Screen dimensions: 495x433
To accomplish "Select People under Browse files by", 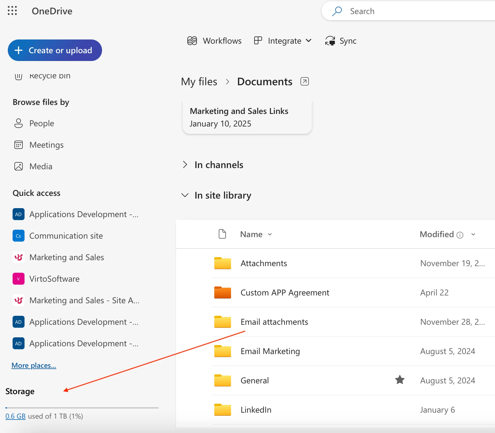I will tap(42, 123).
